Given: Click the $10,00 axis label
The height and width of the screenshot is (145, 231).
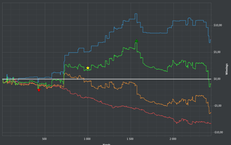Looking at the screenshot, I should coord(218,25).
